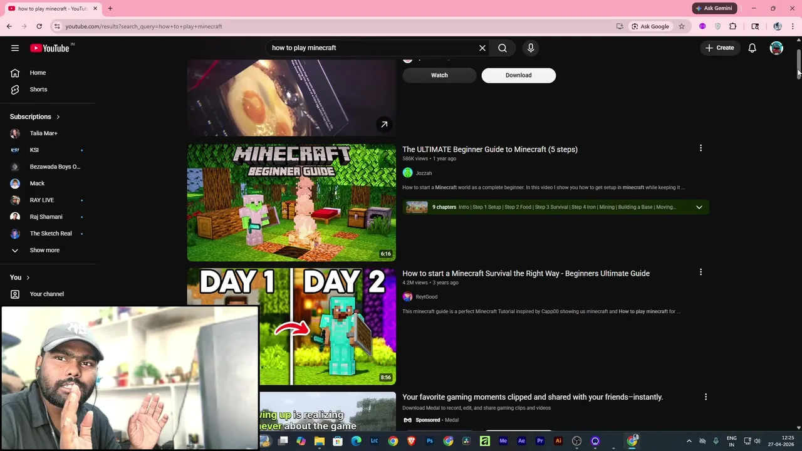This screenshot has height=451, width=802.
Task: Open the ReytGood channel link
Action: click(x=427, y=297)
